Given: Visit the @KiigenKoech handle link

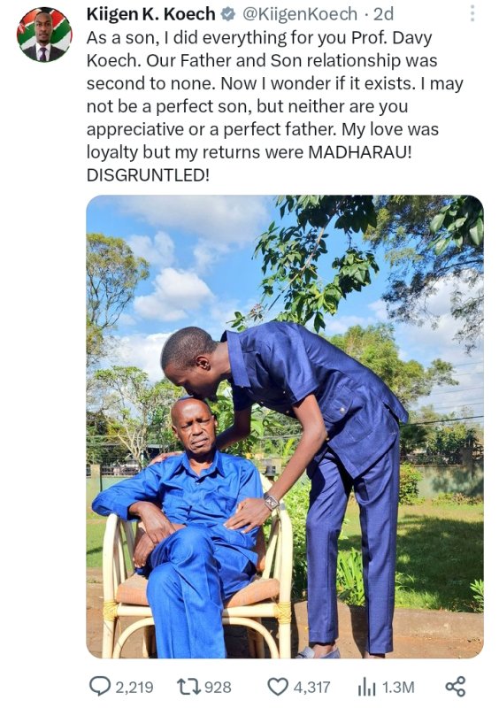Looking at the screenshot, I should pos(300,14).
